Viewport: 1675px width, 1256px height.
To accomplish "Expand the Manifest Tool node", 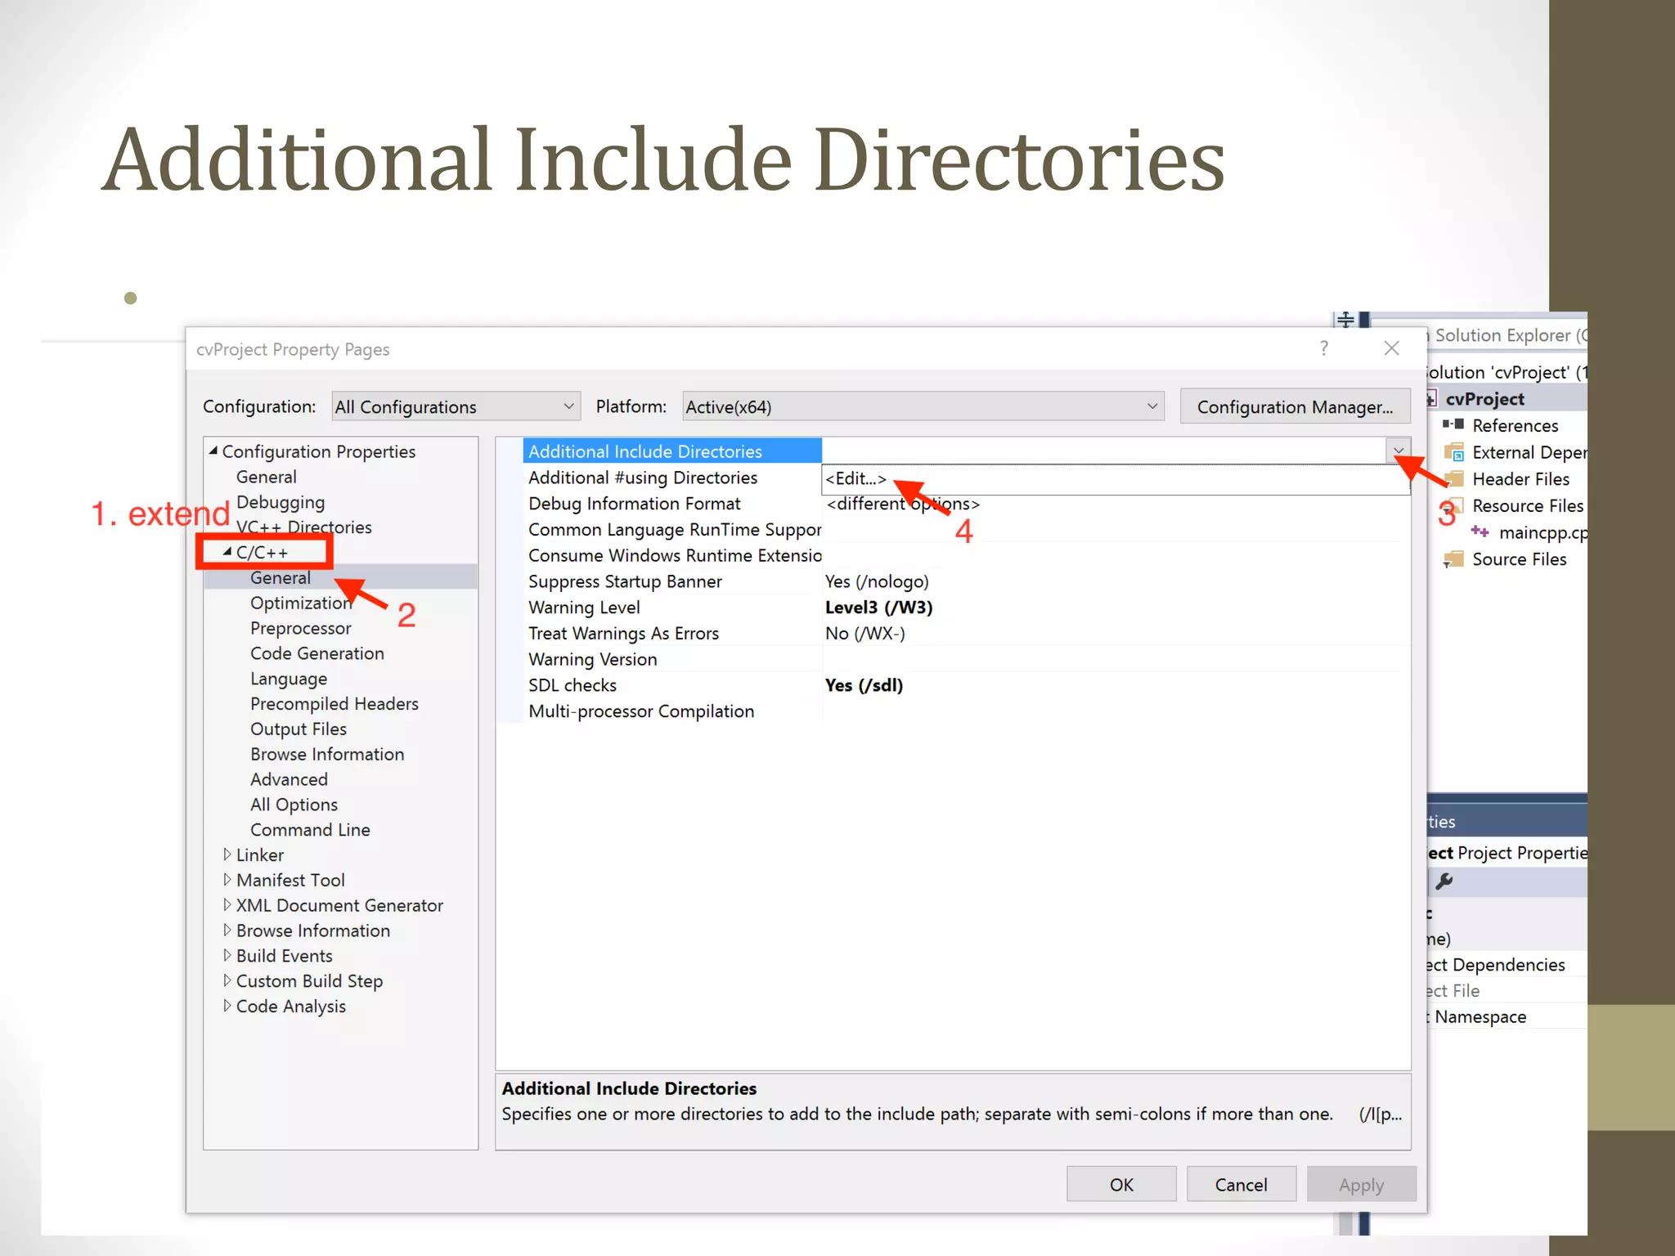I will pos(227,880).
